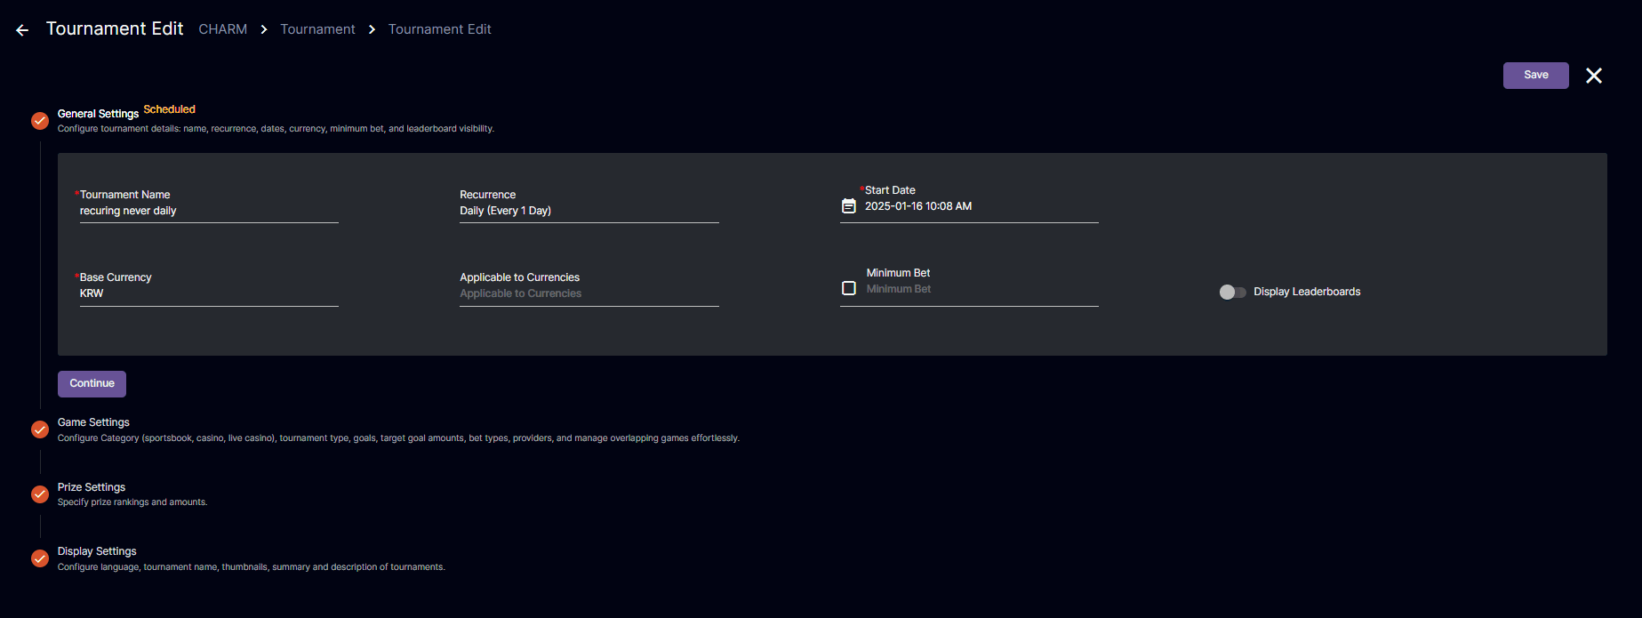The width and height of the screenshot is (1642, 618).
Task: Click the General Settings description text
Action: tap(276, 129)
